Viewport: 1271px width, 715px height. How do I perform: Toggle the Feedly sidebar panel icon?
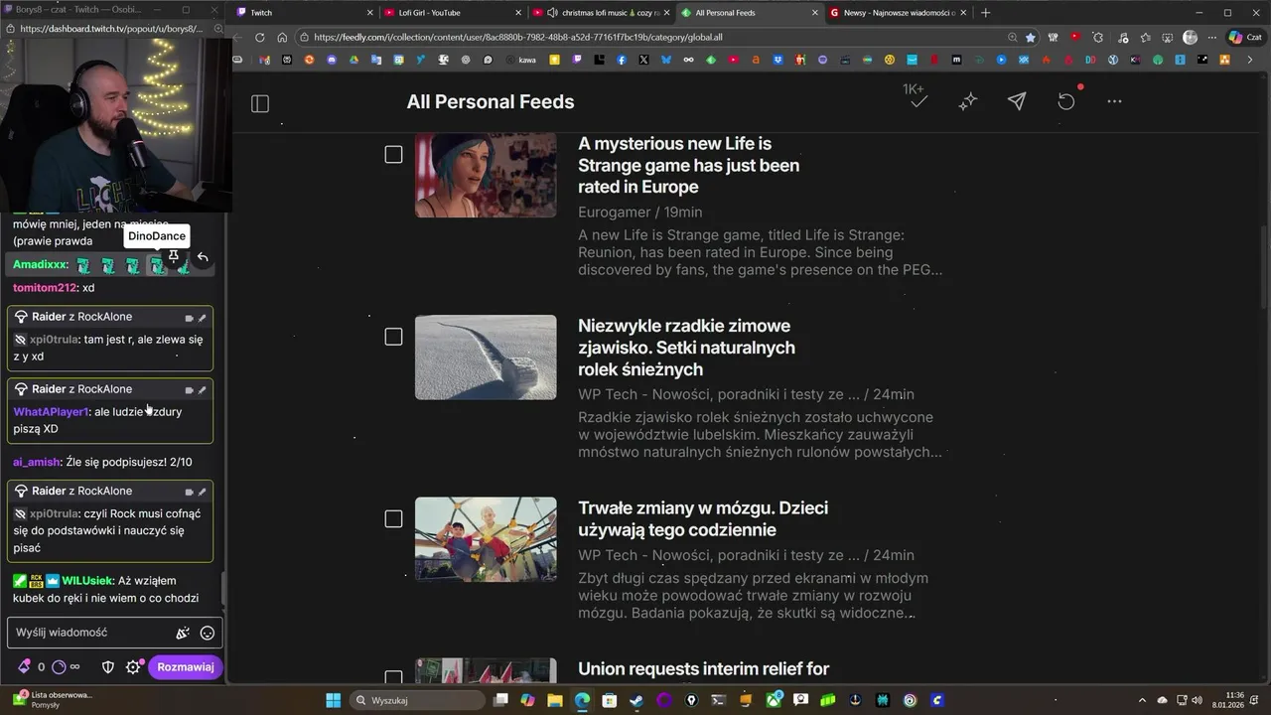click(x=260, y=103)
